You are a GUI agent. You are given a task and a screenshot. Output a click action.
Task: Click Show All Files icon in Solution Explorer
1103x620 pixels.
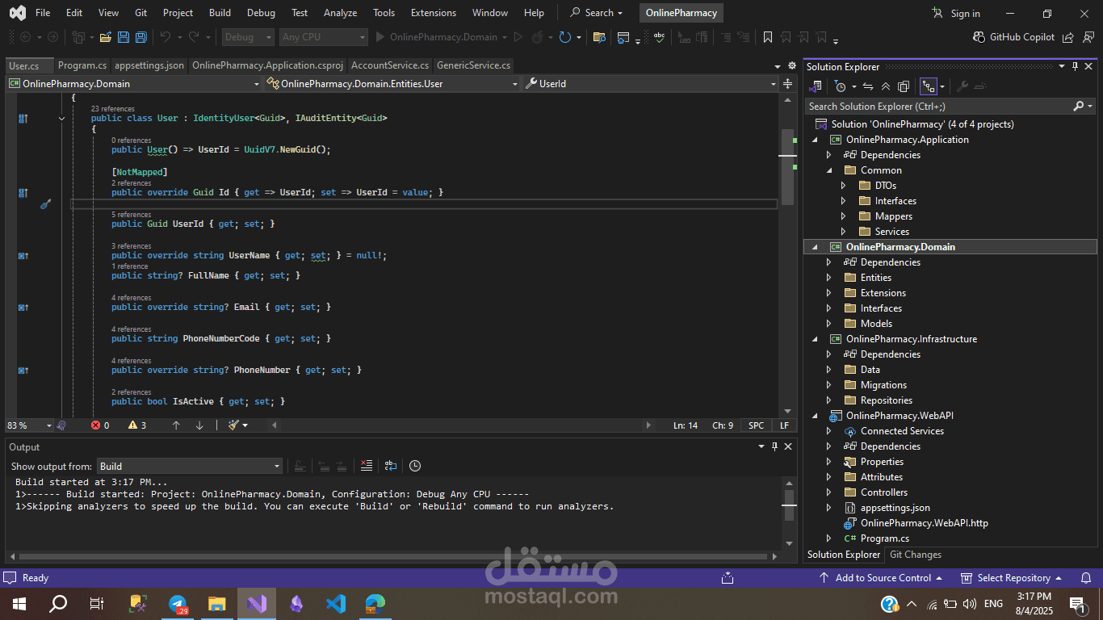pyautogui.click(x=904, y=86)
